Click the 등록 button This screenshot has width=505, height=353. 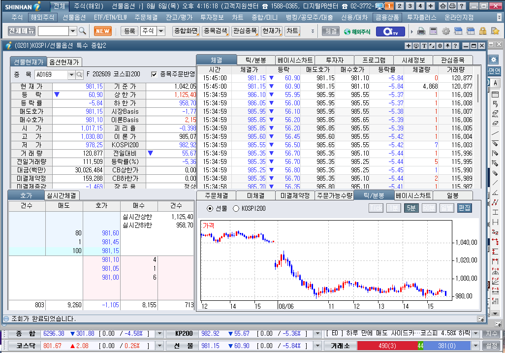click(x=129, y=31)
